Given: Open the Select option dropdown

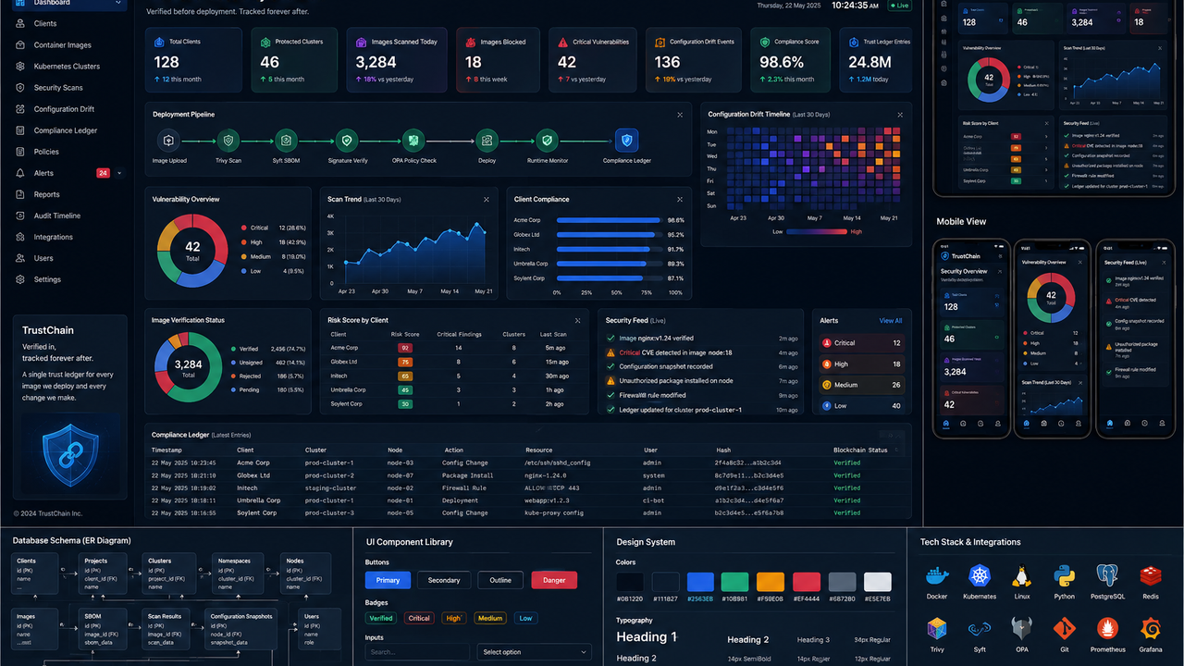Looking at the screenshot, I should click(x=535, y=652).
